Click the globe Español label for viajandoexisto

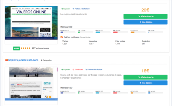[66, 69]
